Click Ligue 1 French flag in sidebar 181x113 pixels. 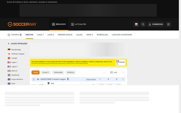(9, 62)
